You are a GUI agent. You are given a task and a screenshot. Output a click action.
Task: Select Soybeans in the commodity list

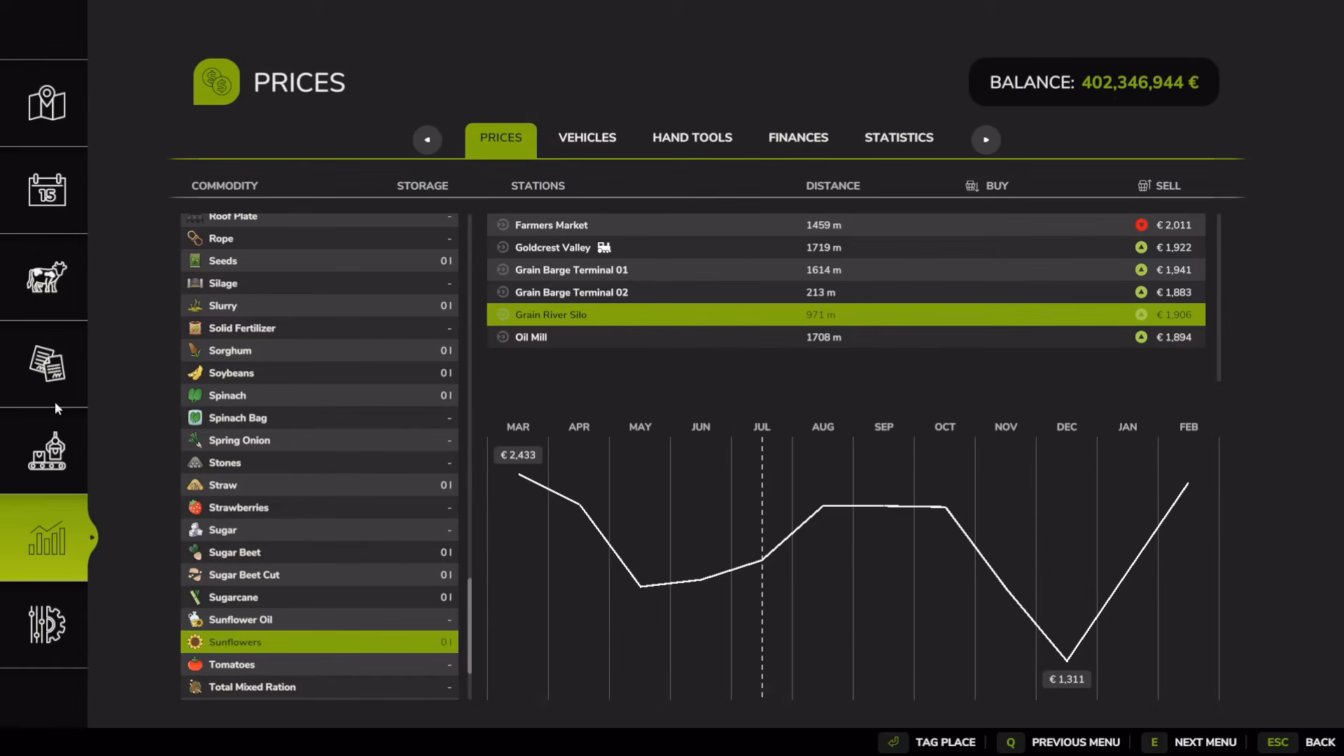point(319,373)
